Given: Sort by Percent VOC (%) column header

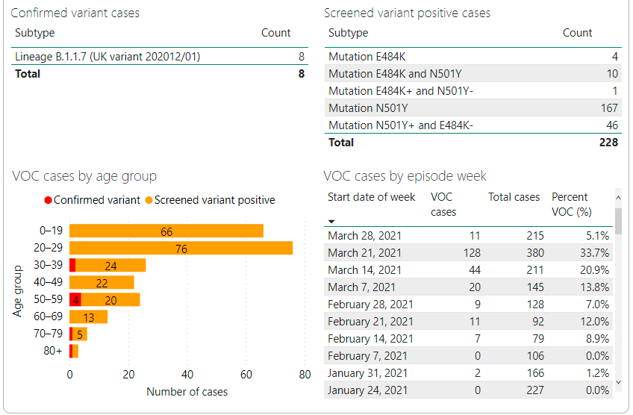Looking at the screenshot, I should coord(571,205).
